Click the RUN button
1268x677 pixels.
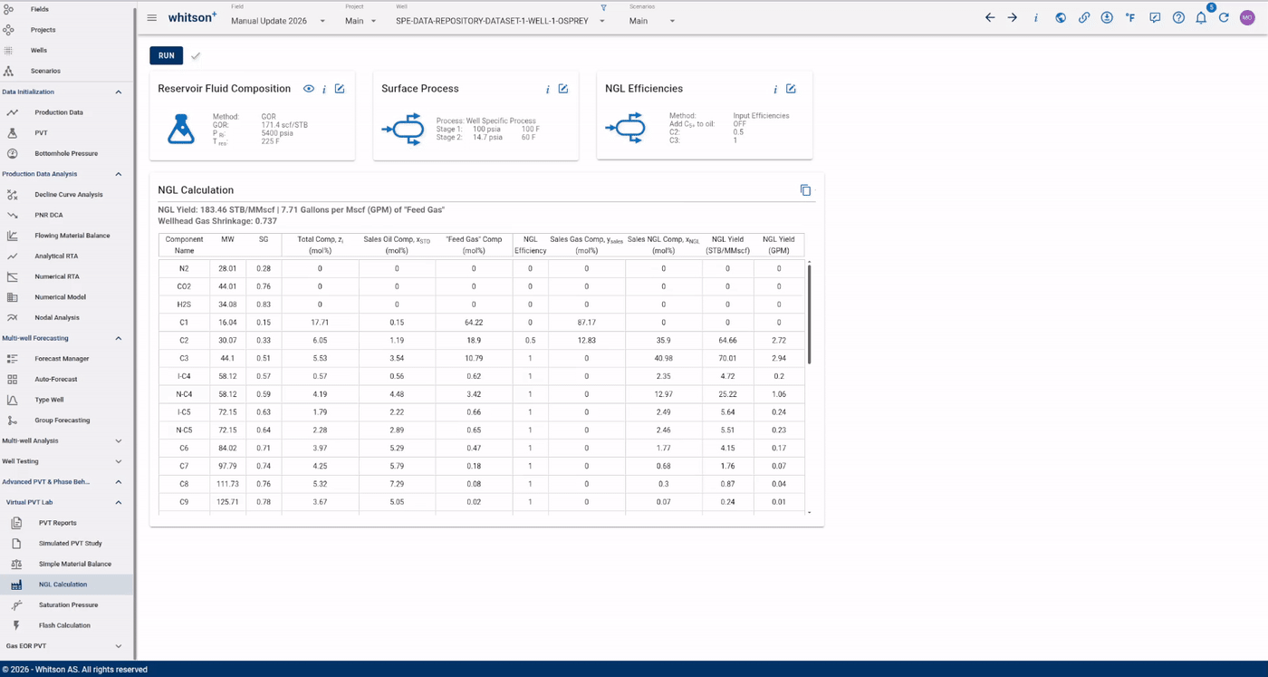[167, 56]
